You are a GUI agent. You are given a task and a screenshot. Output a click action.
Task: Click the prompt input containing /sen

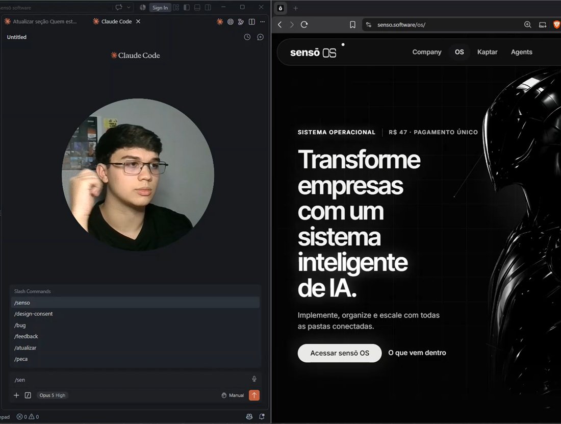(131, 380)
